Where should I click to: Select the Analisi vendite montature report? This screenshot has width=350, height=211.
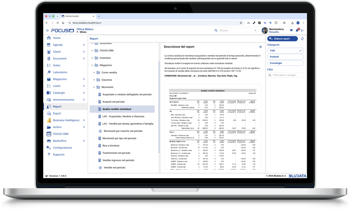coord(122,109)
